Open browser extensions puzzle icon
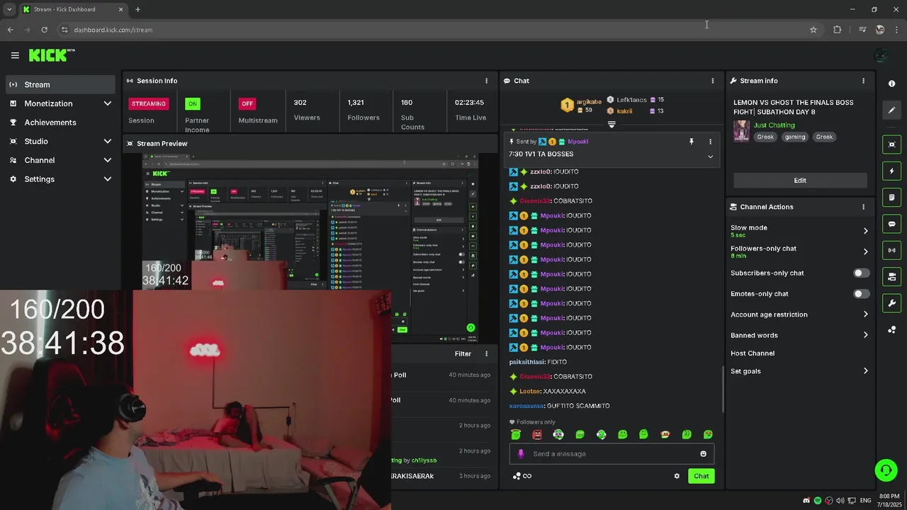 (837, 30)
